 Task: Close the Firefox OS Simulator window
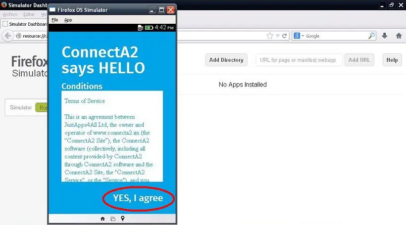[170, 10]
